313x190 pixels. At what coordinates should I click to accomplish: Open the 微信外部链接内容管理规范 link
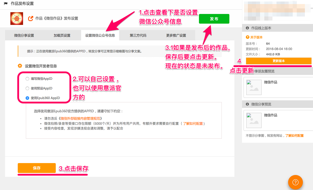[81, 118]
